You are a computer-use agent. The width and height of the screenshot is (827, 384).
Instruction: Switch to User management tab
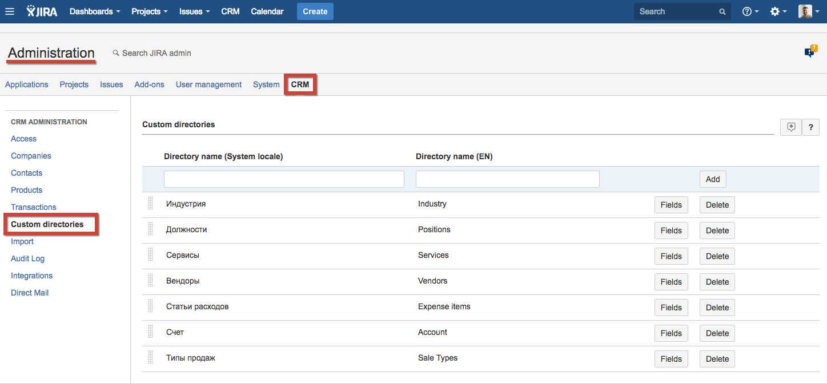click(x=208, y=84)
